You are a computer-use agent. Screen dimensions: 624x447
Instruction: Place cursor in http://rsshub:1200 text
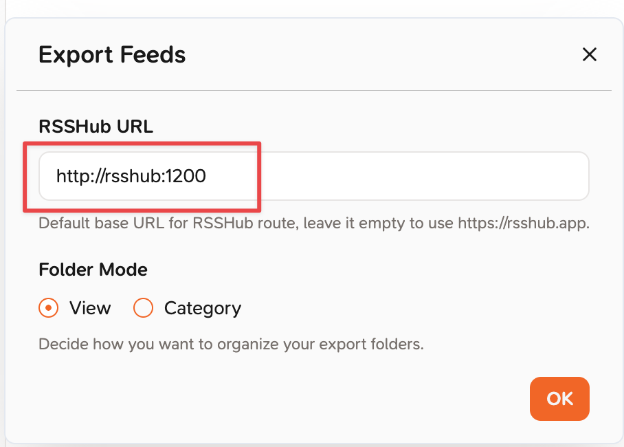point(131,175)
